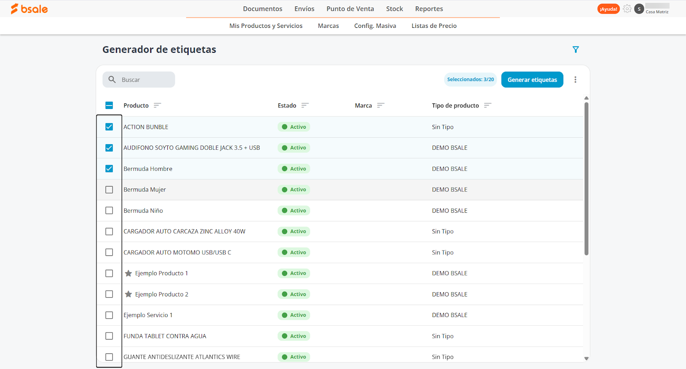Image resolution: width=686 pixels, height=369 pixels.
Task: Sort by the Tipo de producto column icon
Action: tap(487, 105)
